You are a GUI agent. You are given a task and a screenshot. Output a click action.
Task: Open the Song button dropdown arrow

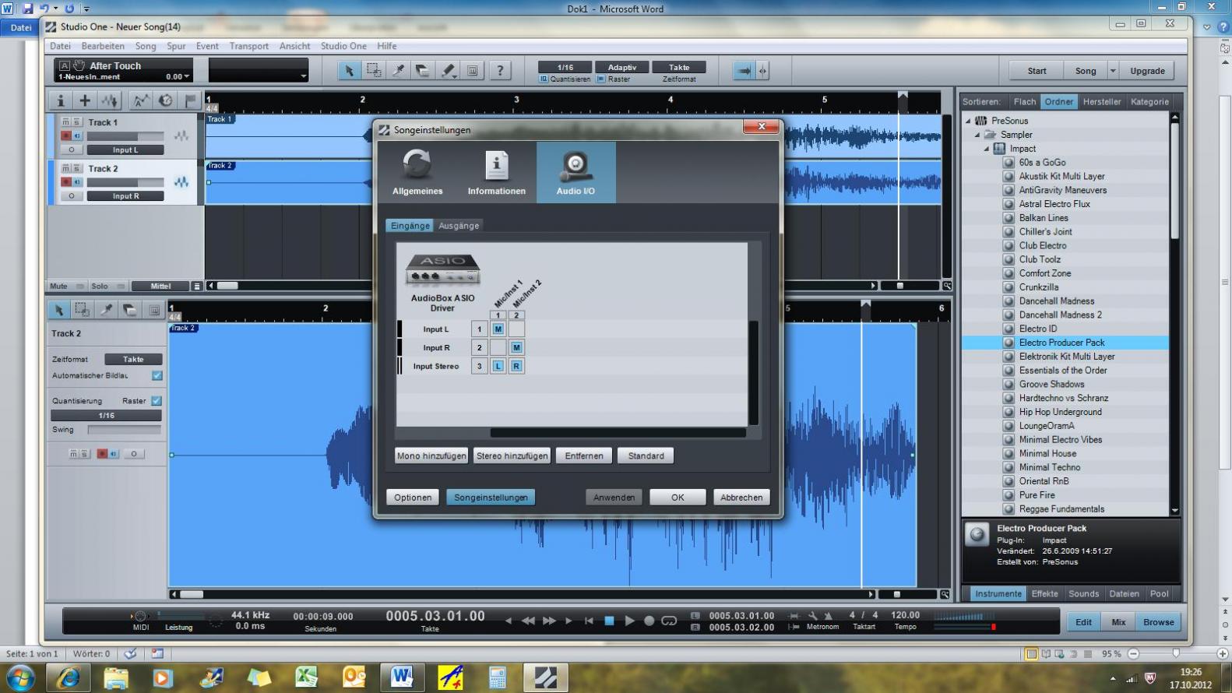tap(1113, 71)
